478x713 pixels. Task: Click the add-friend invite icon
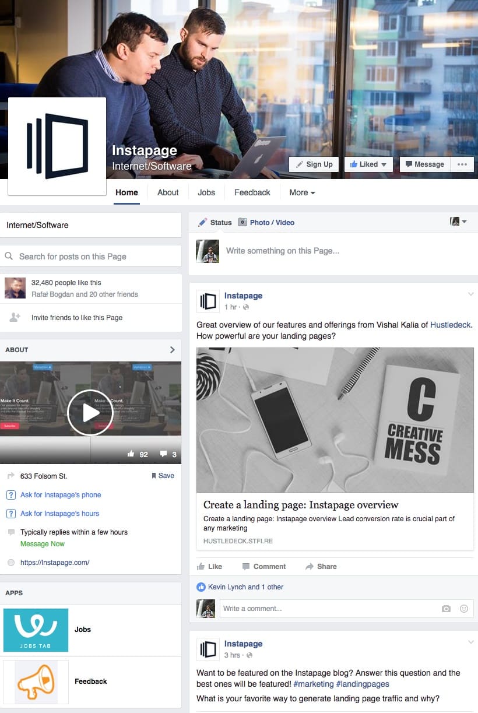pyautogui.click(x=15, y=318)
